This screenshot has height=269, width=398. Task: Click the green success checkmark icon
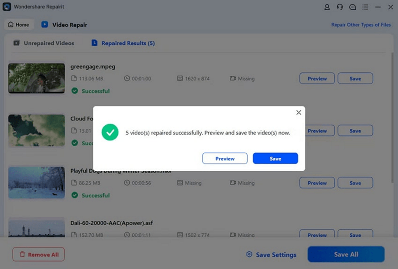pyautogui.click(x=110, y=133)
